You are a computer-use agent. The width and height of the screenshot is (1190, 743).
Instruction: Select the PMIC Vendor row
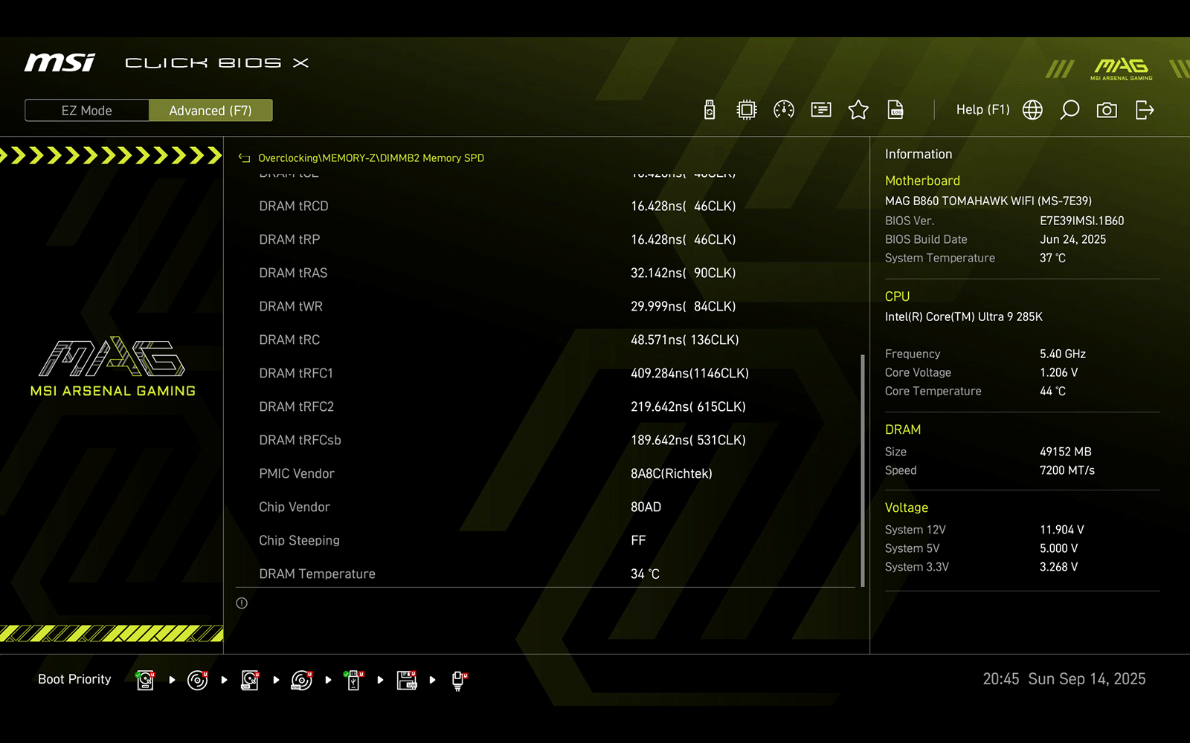[547, 473]
